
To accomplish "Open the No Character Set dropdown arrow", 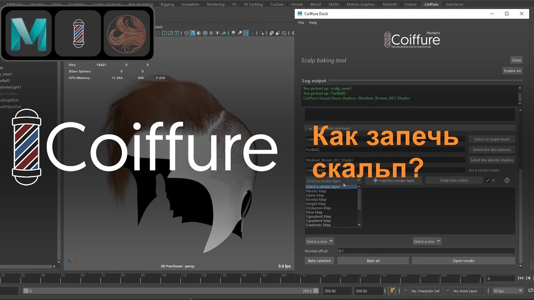I will click(406, 290).
